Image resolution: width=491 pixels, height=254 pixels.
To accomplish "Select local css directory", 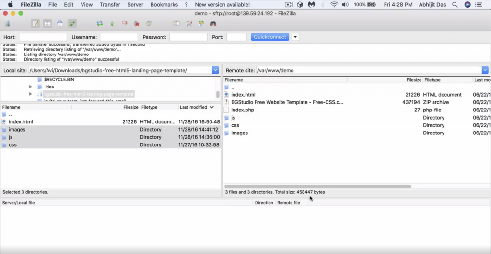I will click(111, 144).
